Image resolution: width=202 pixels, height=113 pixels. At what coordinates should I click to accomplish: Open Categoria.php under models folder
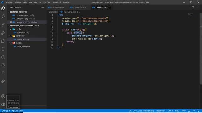point(23,46)
